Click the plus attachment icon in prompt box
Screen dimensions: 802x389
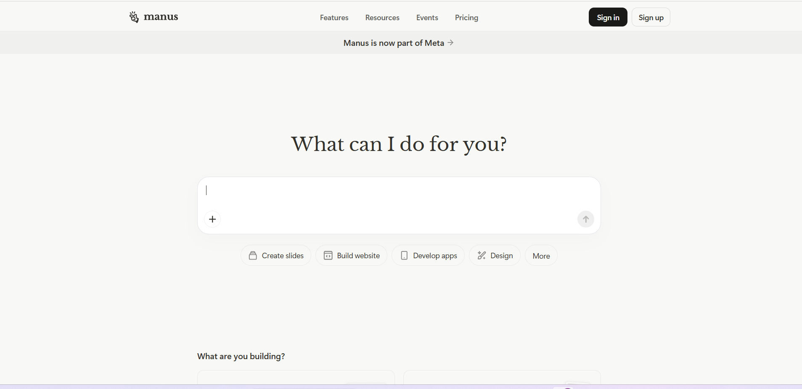pyautogui.click(x=212, y=219)
